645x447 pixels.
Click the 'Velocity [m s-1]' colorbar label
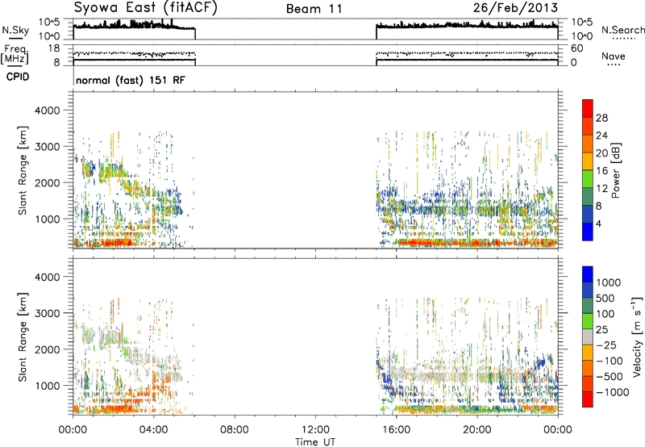(x=637, y=336)
